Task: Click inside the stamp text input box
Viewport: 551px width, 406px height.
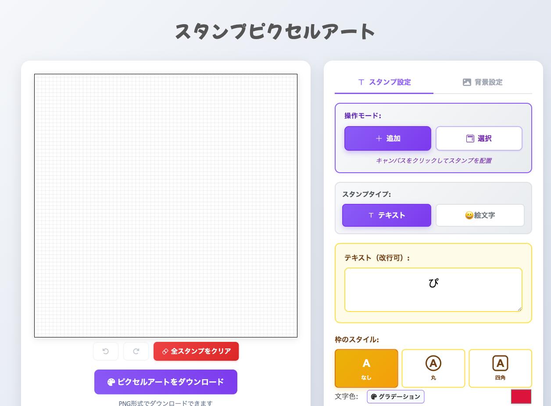Action: (433, 290)
